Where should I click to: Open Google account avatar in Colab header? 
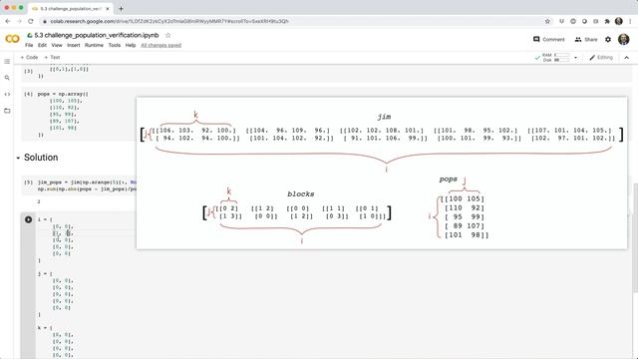point(624,40)
